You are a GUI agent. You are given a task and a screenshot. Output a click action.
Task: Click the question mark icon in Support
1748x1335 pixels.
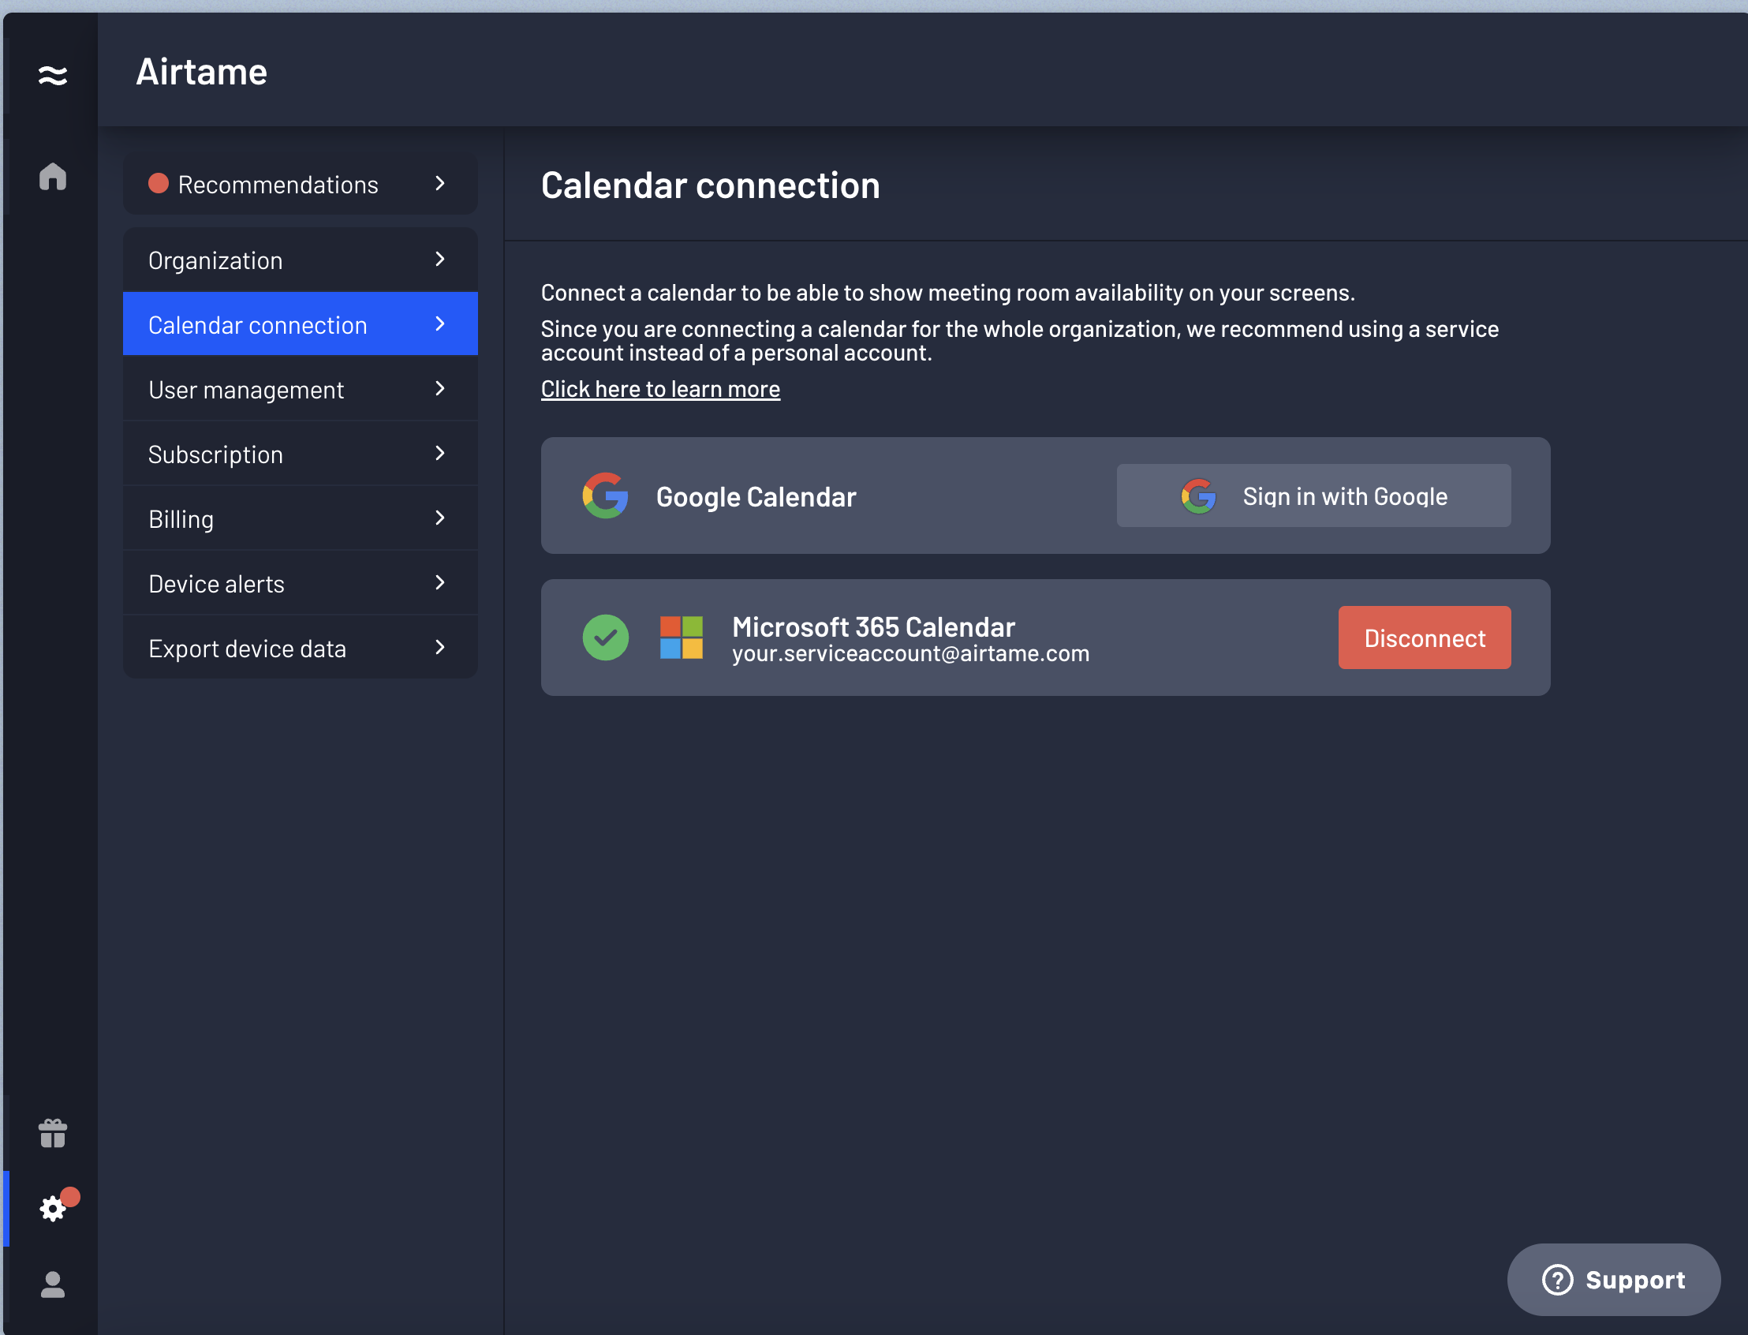coord(1557,1280)
